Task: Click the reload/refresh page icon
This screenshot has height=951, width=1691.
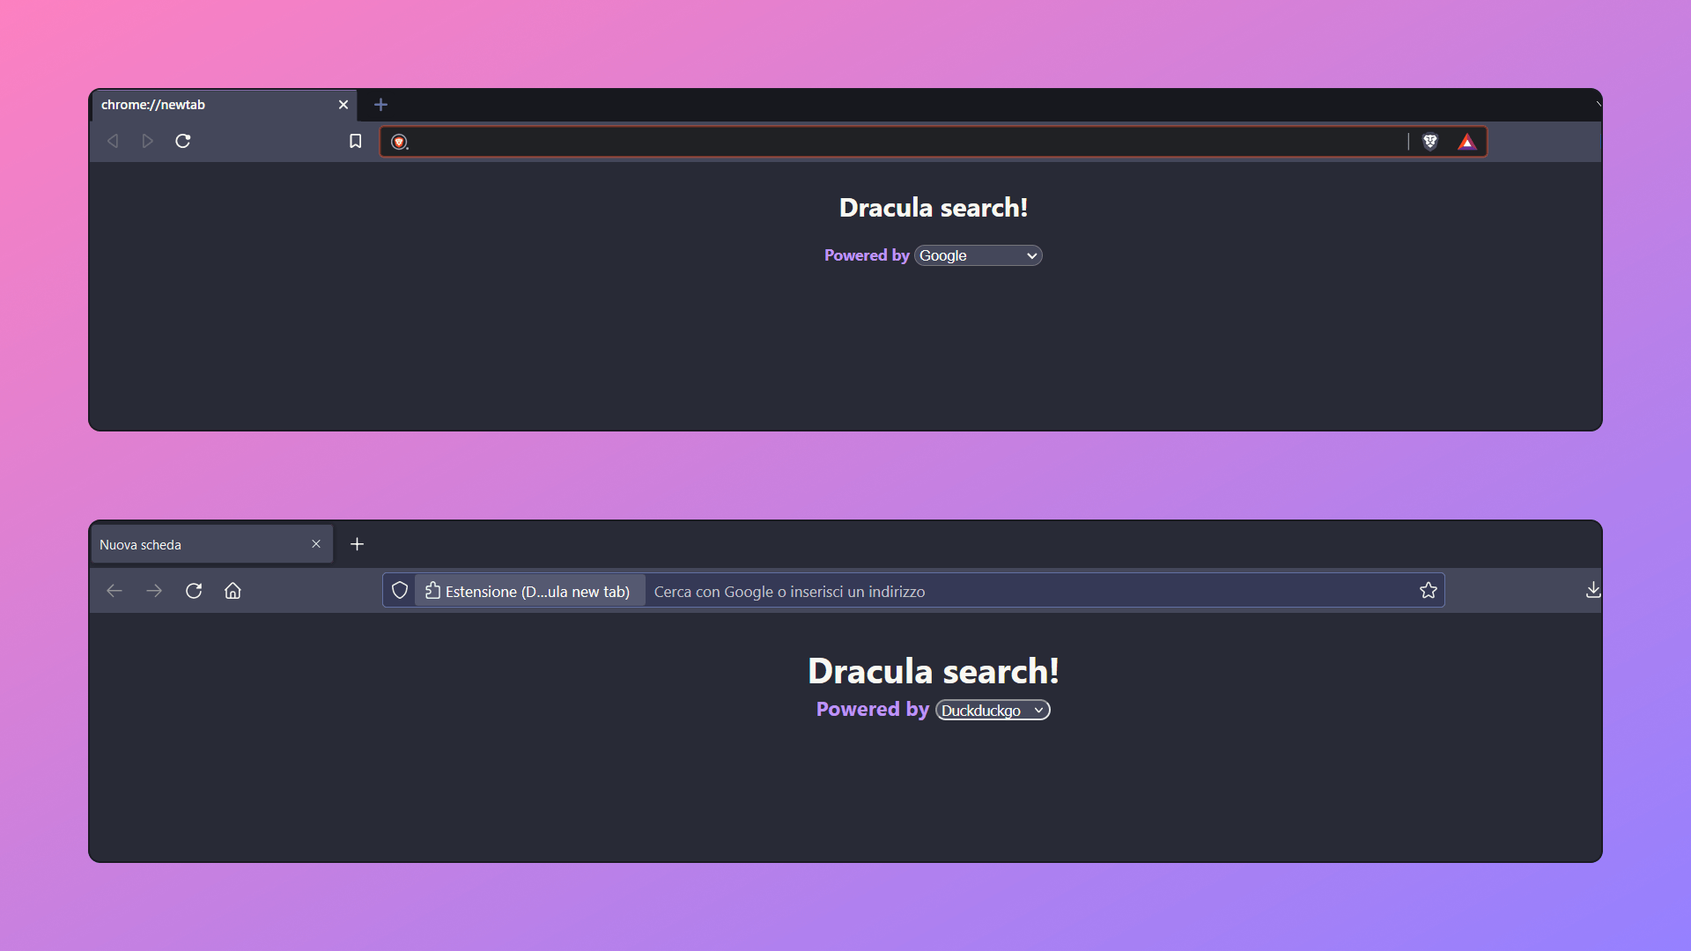Action: coord(183,141)
